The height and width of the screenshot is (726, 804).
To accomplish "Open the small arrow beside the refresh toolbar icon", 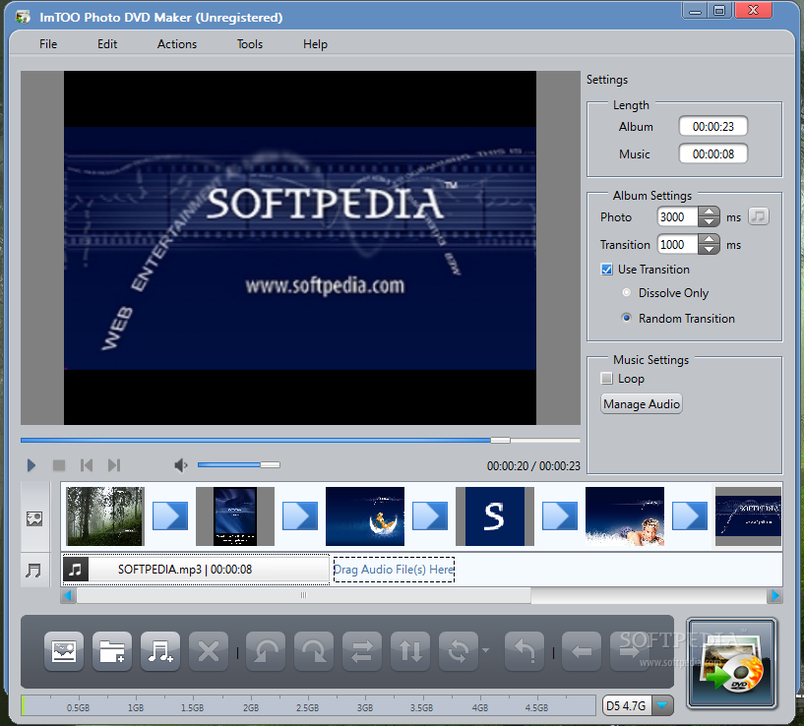I will pyautogui.click(x=485, y=650).
